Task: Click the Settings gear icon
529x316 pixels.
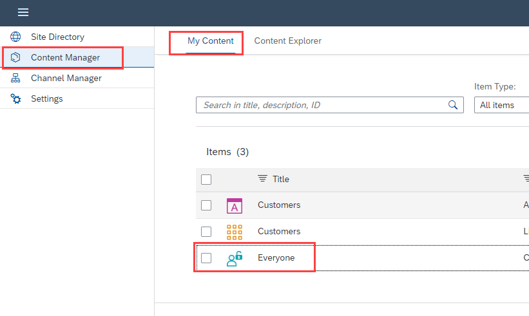Action: pyautogui.click(x=16, y=98)
